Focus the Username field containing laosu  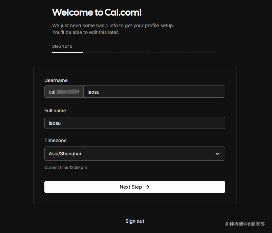click(x=154, y=92)
